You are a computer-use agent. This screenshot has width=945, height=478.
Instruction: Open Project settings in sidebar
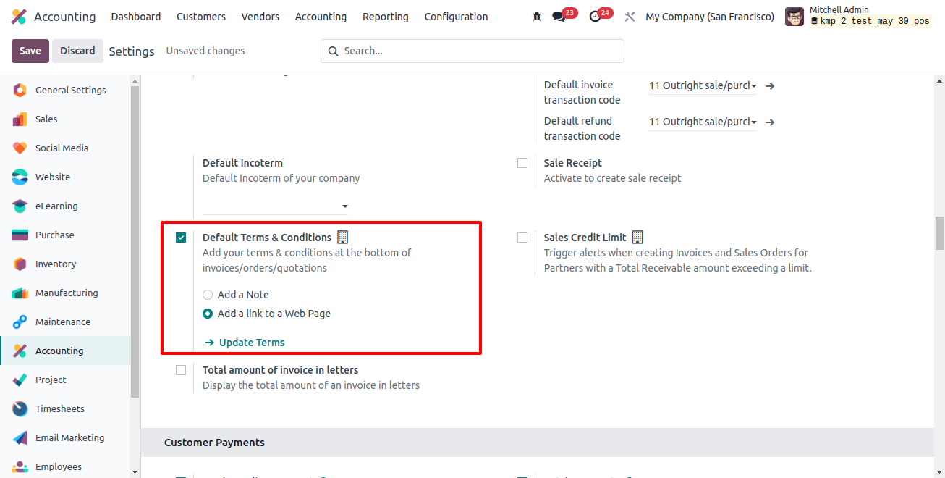pyautogui.click(x=65, y=380)
